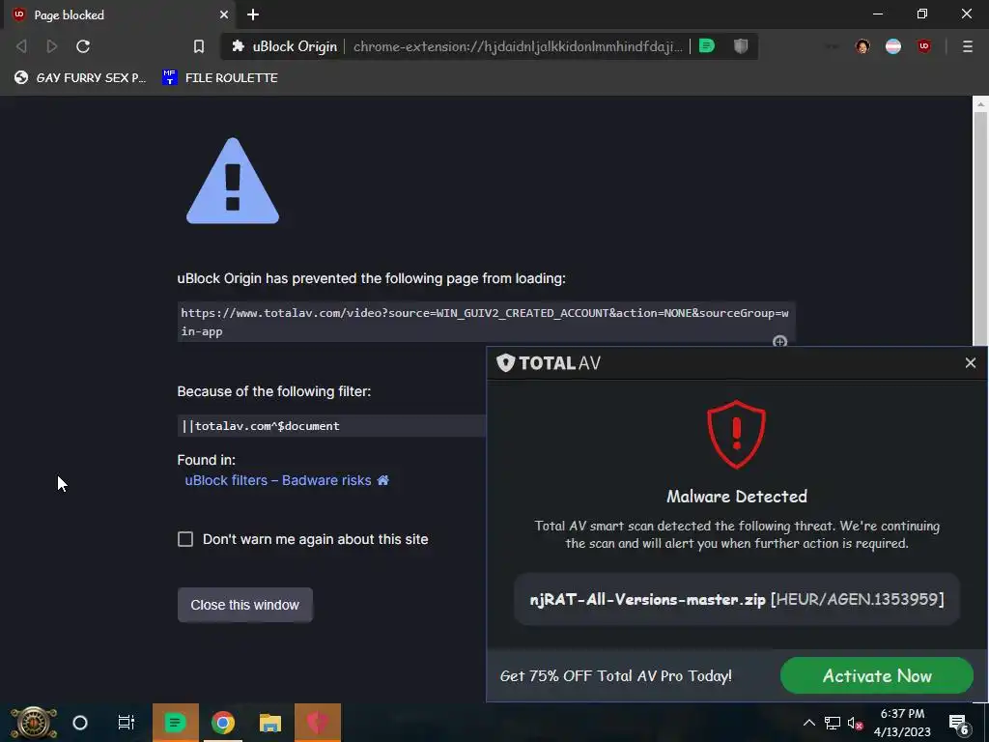
Task: Click the avatar extension icon in the toolbar
Action: point(862,46)
